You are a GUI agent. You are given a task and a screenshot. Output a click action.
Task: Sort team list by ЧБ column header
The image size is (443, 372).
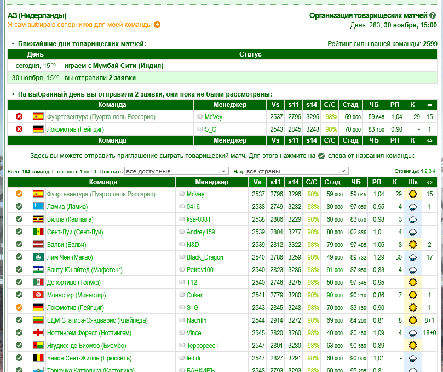click(356, 182)
